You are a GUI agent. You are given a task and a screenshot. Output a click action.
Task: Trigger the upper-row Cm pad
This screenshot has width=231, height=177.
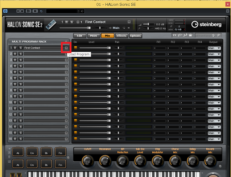(x=32, y=152)
